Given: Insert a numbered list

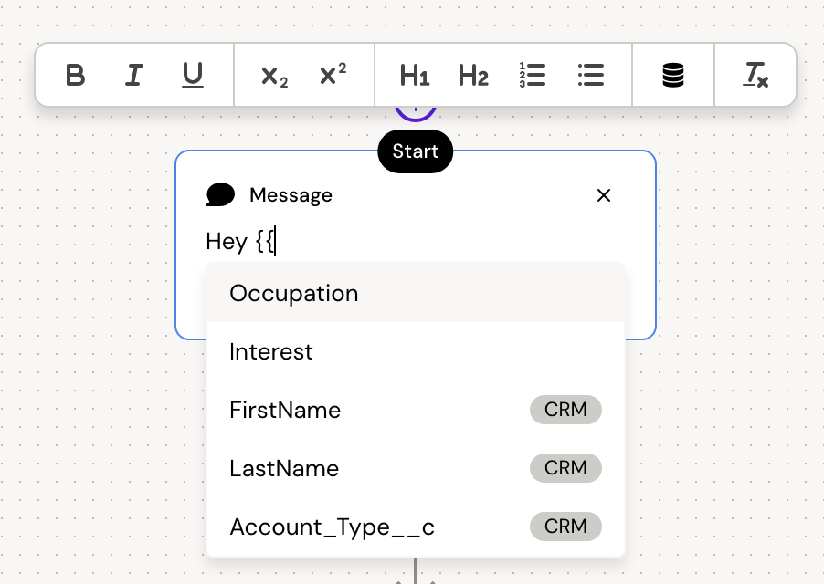Looking at the screenshot, I should [532, 75].
